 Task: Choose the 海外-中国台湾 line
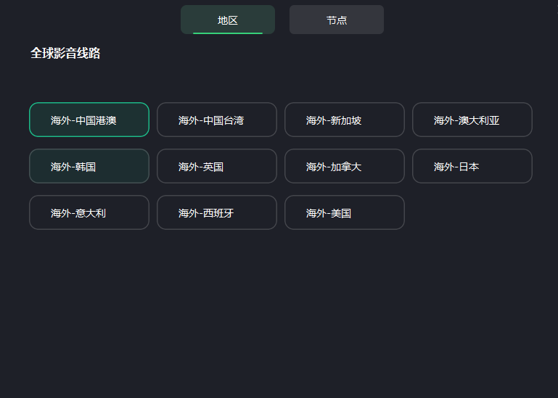217,120
